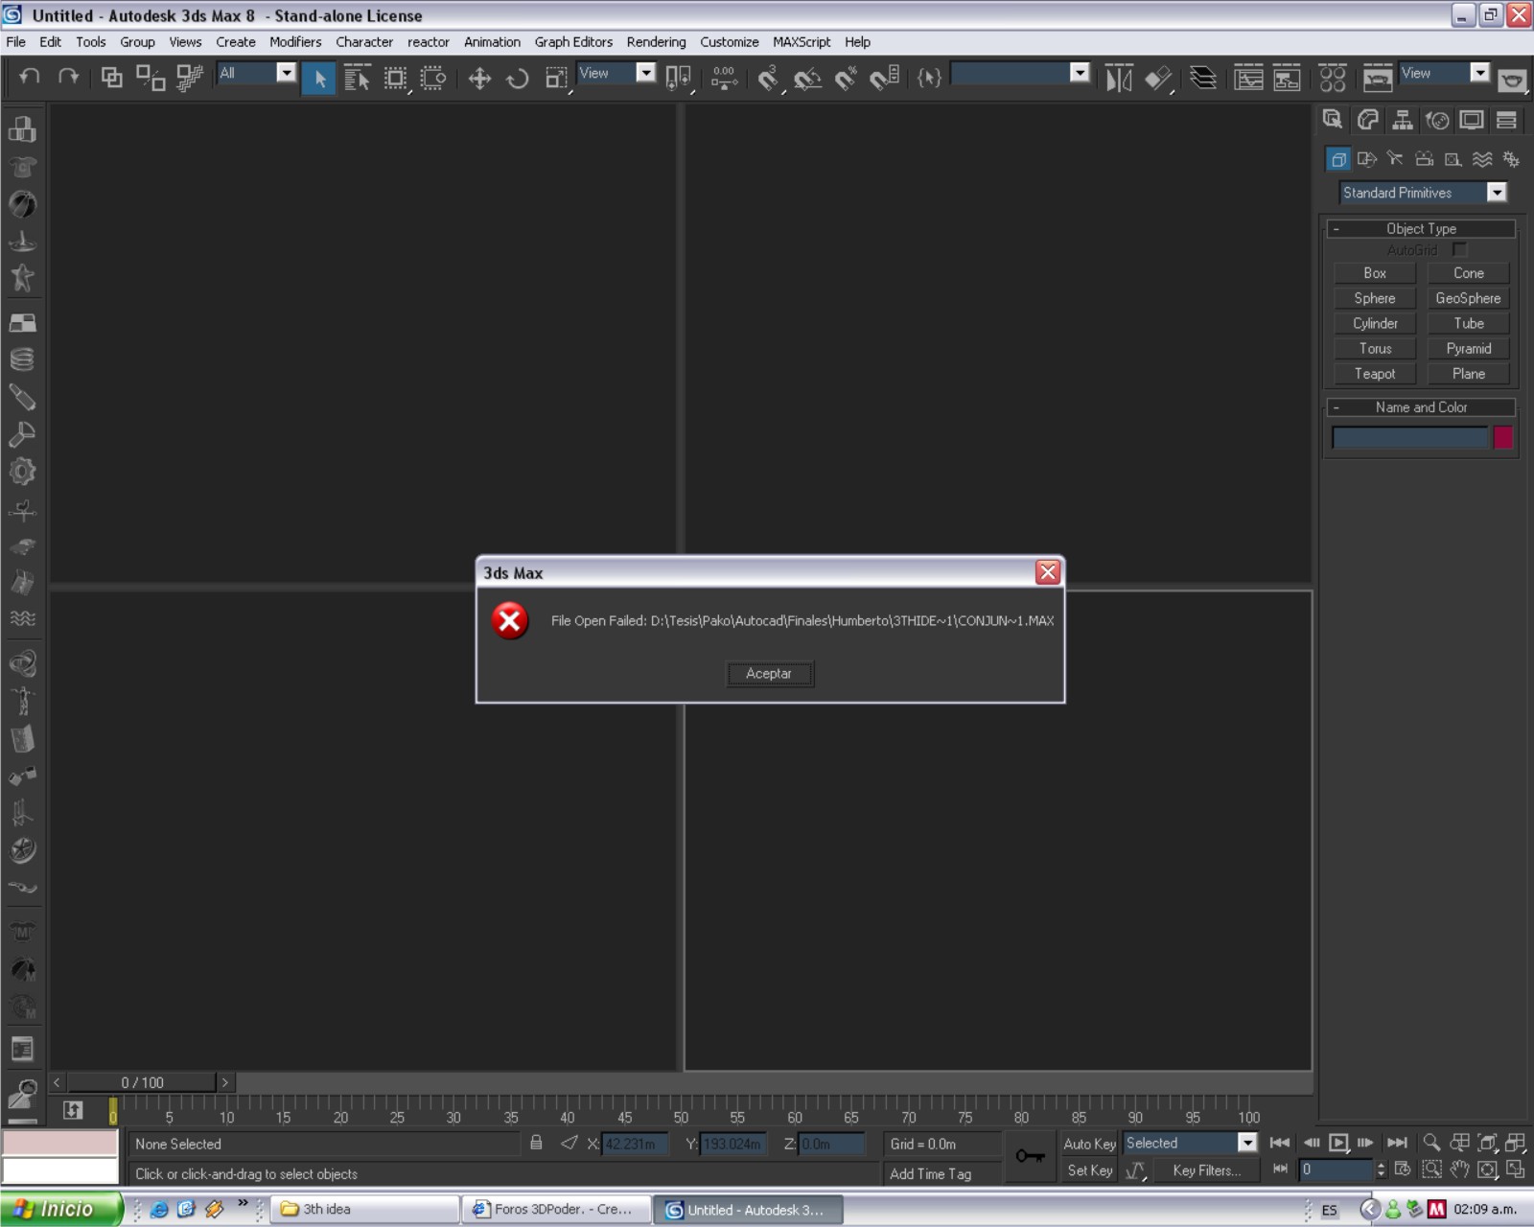Open the Rendering menu
The height and width of the screenshot is (1227, 1534).
656,42
